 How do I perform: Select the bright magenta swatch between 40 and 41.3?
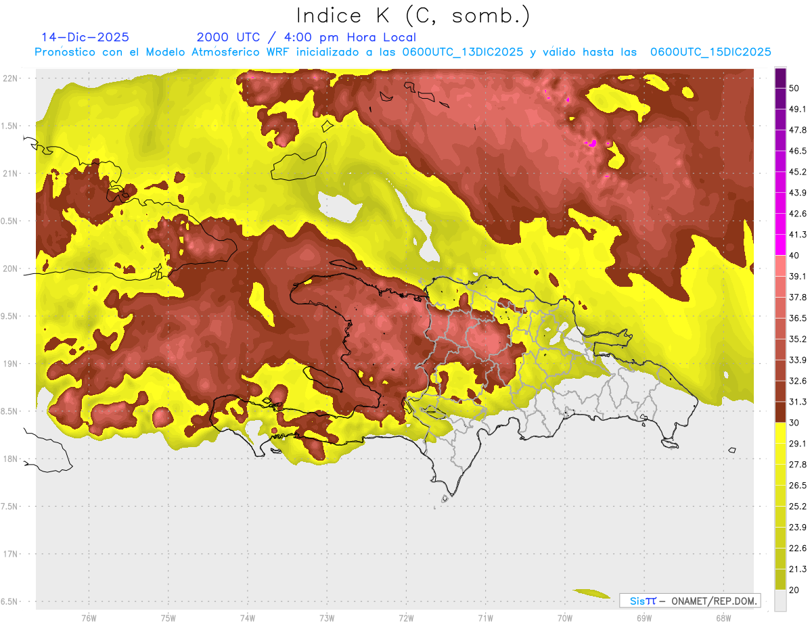click(x=780, y=245)
